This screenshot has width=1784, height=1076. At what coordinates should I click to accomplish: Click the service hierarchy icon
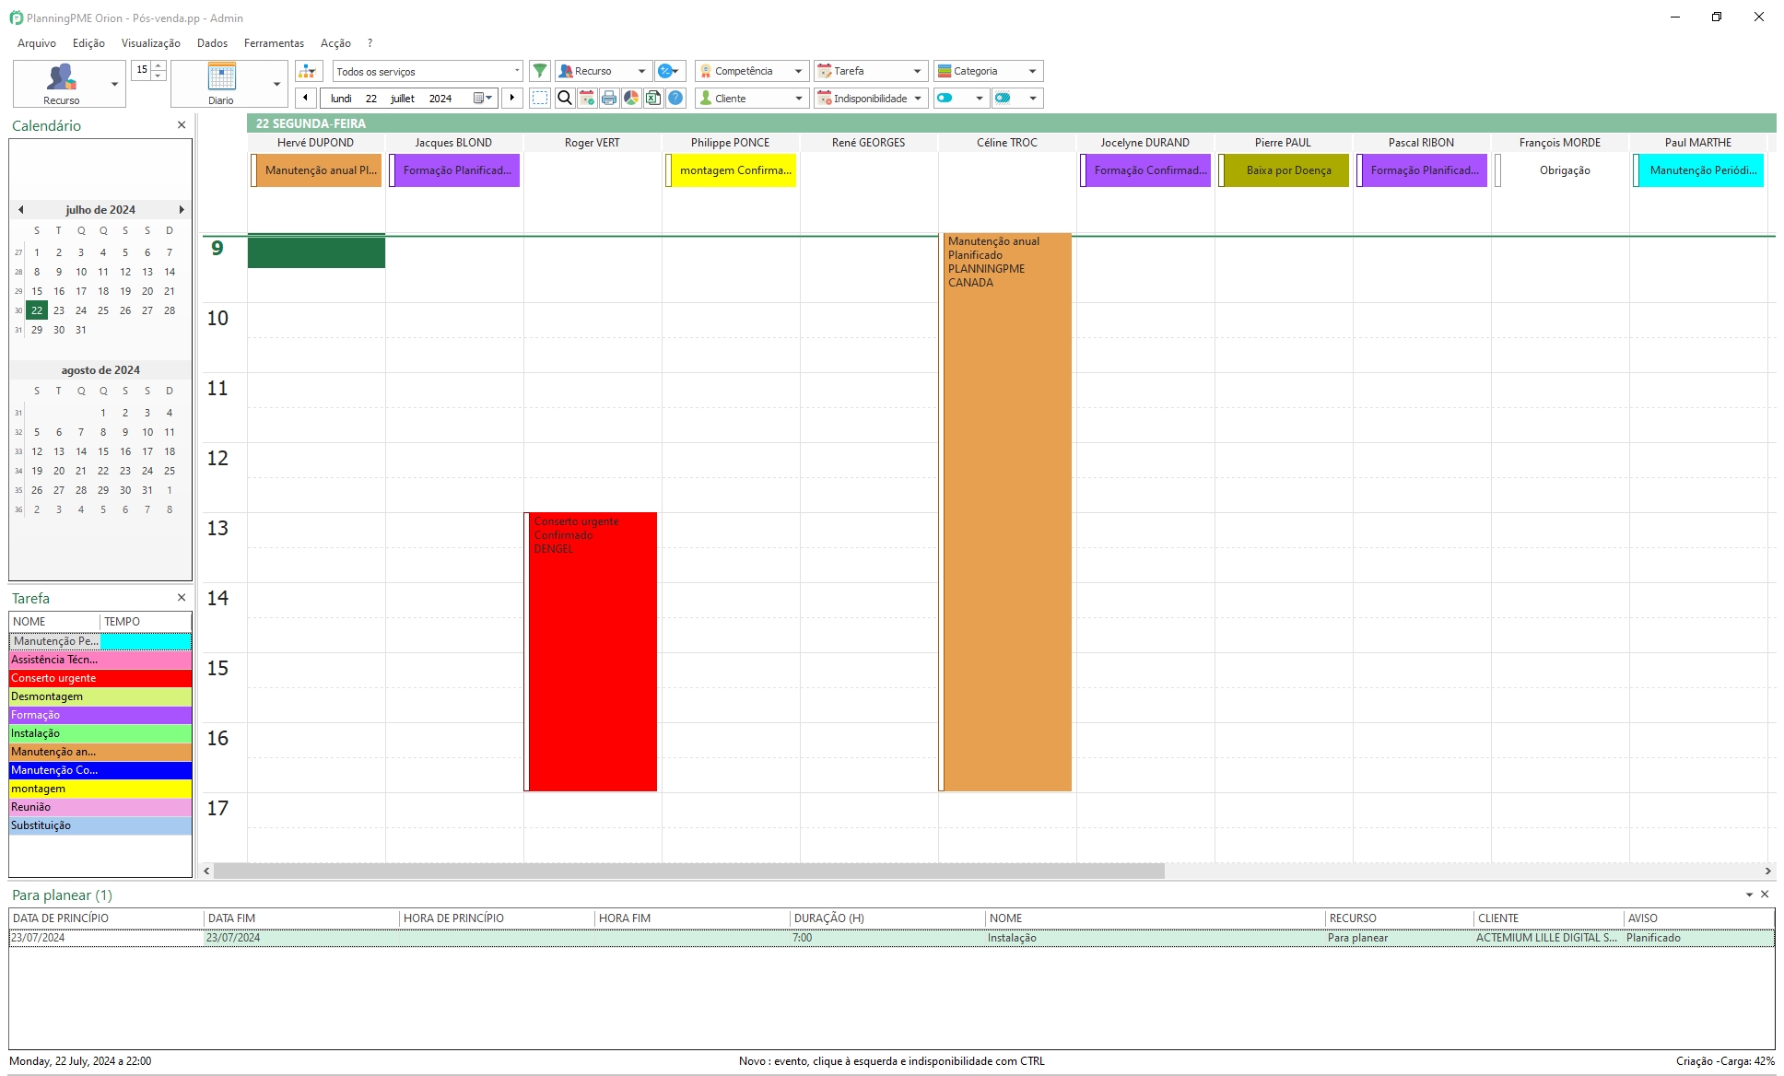coord(308,71)
